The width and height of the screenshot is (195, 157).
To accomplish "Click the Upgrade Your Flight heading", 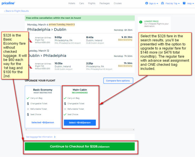I will 40,81.
